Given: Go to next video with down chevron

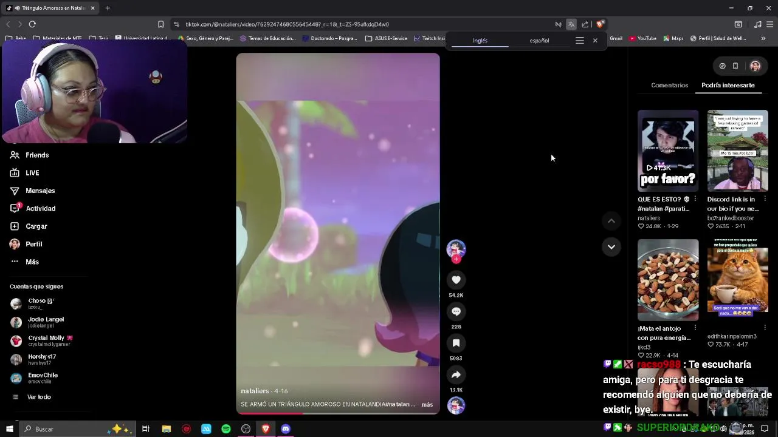Looking at the screenshot, I should (x=611, y=246).
